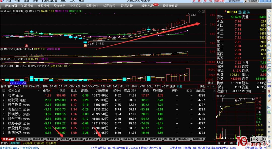Open the MACD(12,26,9) panel dropdown circle
This screenshot has height=149, width=272.
[x=2, y=49]
